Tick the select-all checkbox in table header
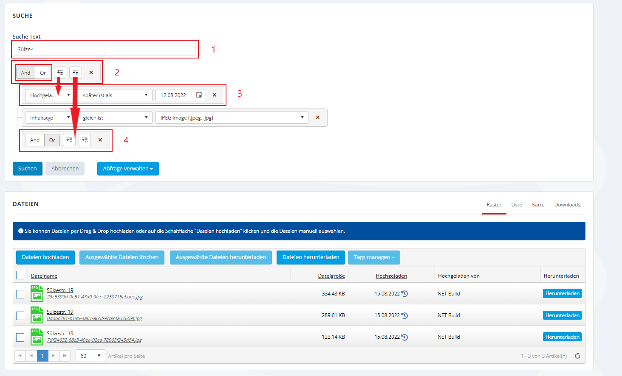The width and height of the screenshot is (622, 376). pos(20,275)
